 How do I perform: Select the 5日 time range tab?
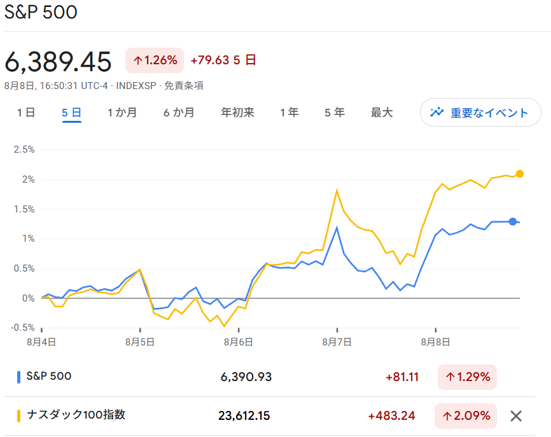click(x=72, y=113)
